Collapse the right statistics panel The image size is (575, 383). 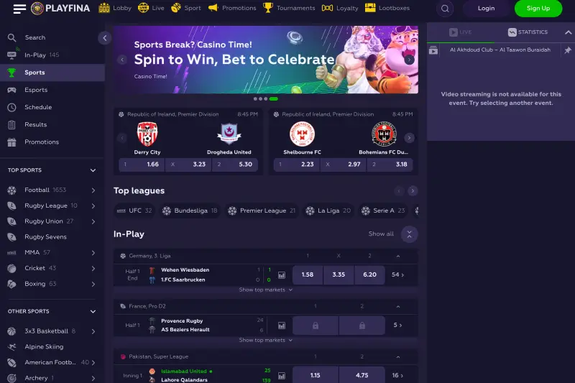tap(568, 32)
